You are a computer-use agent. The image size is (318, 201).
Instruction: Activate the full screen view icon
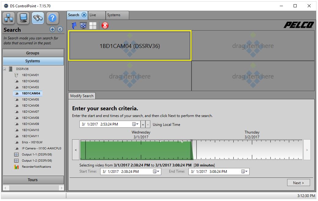click(x=83, y=26)
